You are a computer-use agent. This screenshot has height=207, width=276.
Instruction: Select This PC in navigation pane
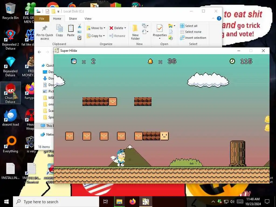47,126
